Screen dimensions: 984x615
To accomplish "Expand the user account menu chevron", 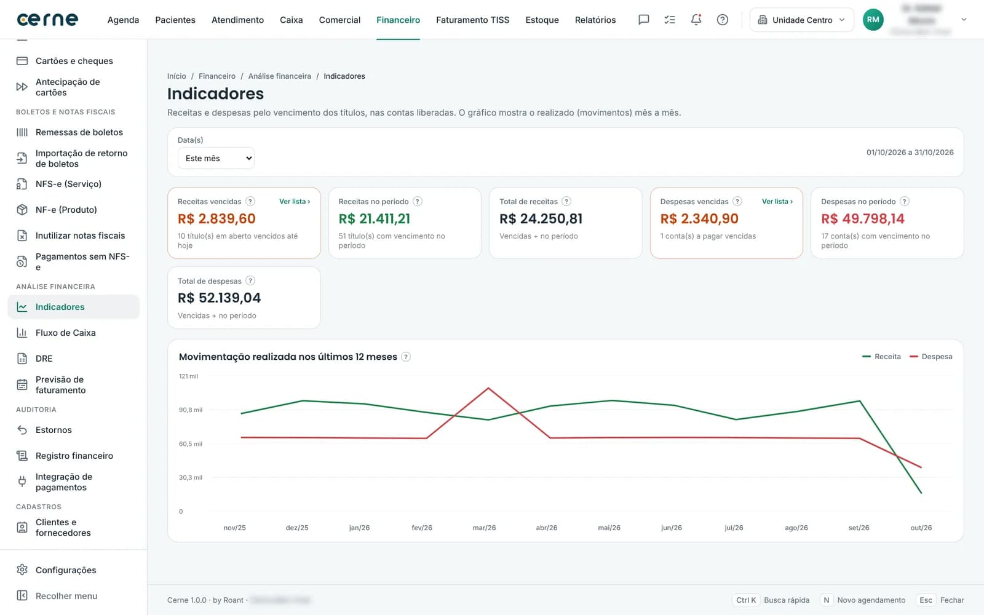I will [x=964, y=20].
